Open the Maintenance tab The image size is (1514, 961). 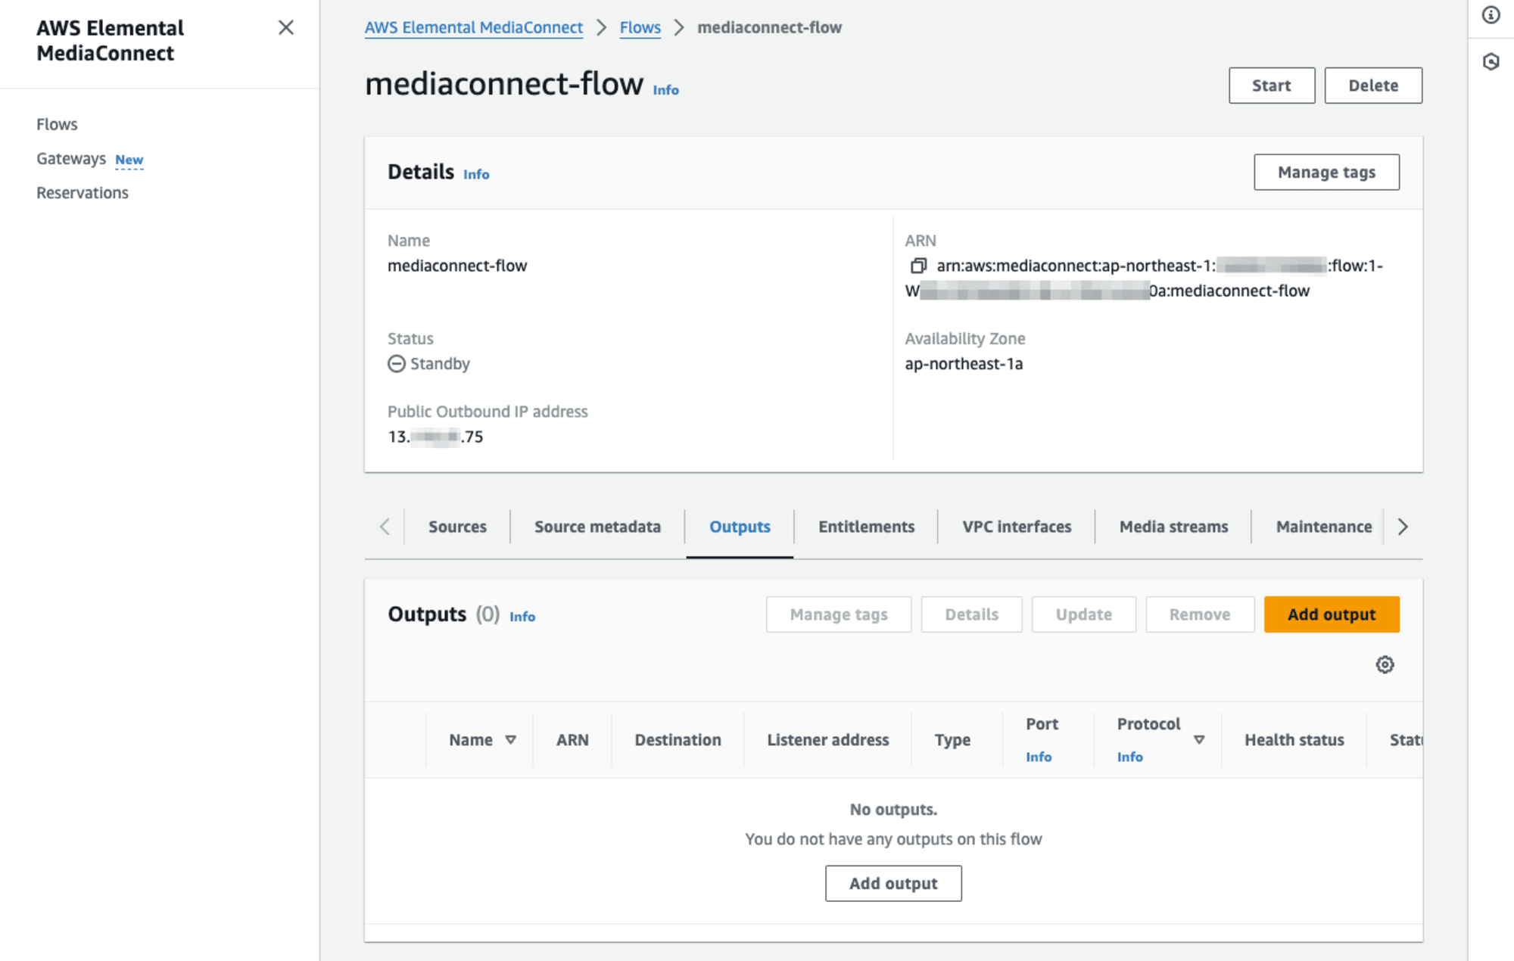[x=1323, y=527]
